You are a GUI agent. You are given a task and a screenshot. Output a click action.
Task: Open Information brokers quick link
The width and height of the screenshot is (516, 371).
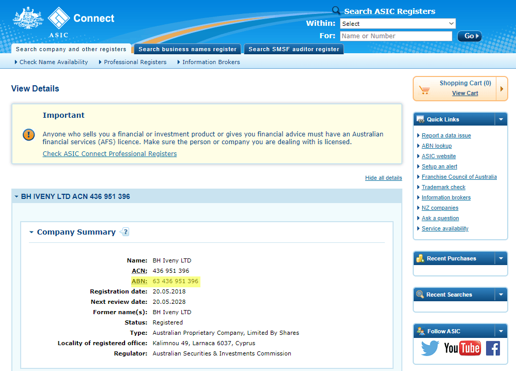[x=446, y=197]
